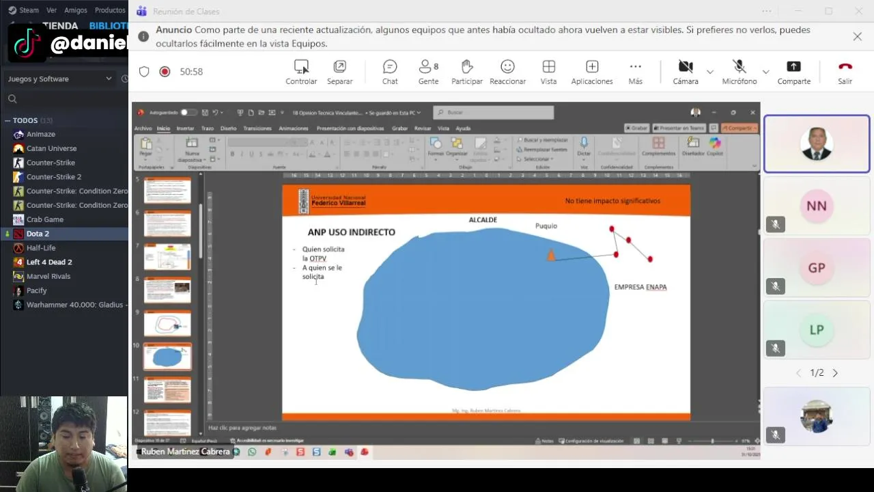Turn on the Cámara

coord(686,72)
